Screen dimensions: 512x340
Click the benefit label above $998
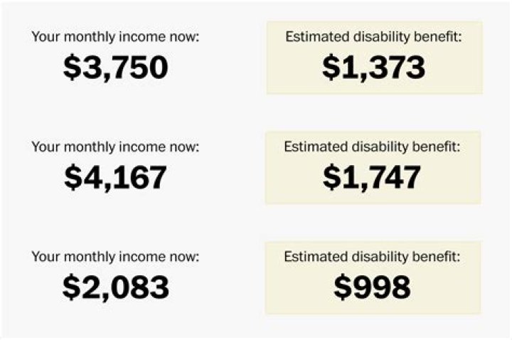tap(373, 256)
